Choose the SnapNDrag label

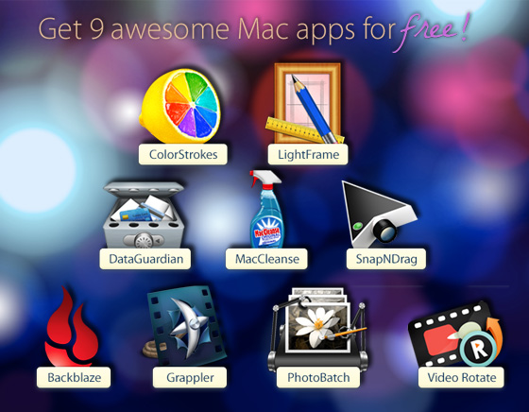pos(386,259)
